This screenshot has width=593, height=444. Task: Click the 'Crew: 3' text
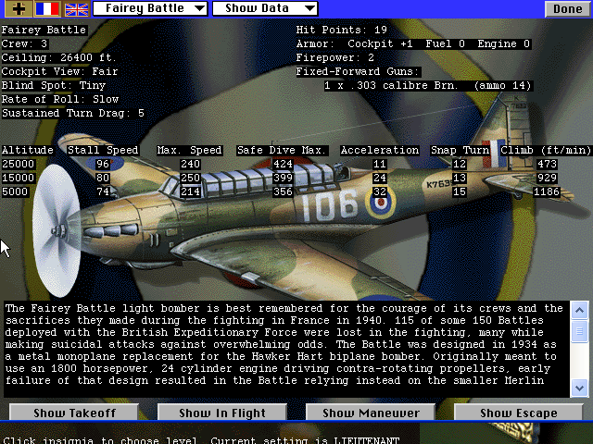pyautogui.click(x=25, y=43)
